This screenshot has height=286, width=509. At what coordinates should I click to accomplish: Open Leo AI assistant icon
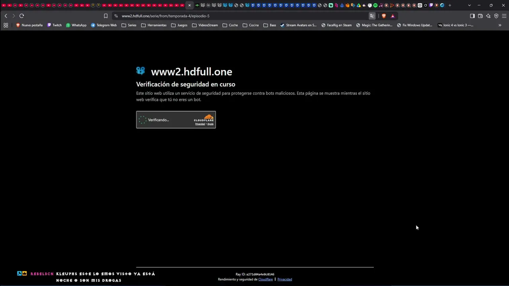tap(488, 16)
